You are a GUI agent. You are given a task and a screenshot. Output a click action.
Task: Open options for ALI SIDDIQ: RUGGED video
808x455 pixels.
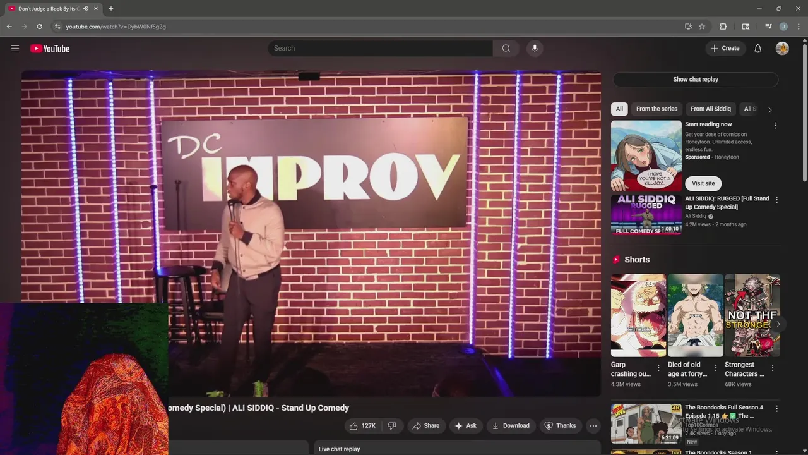pyautogui.click(x=776, y=200)
